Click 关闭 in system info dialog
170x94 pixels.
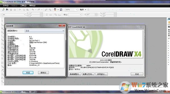[28, 73]
